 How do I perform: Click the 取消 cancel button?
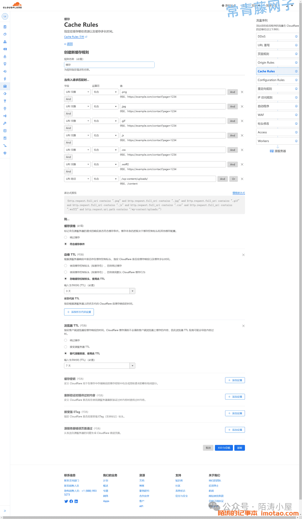coord(208,448)
